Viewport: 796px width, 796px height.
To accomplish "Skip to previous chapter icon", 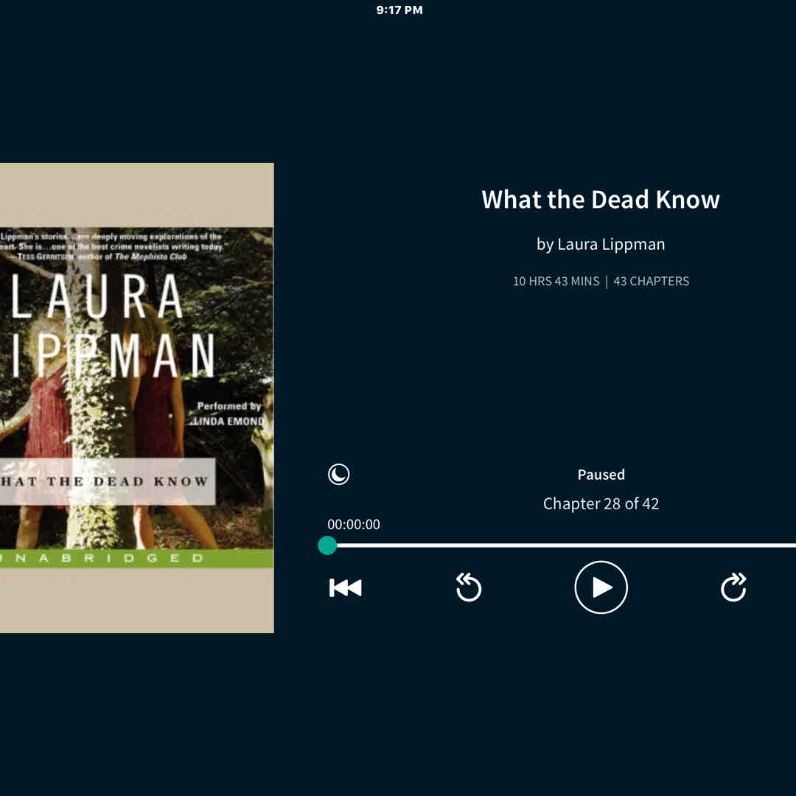I will (x=345, y=587).
